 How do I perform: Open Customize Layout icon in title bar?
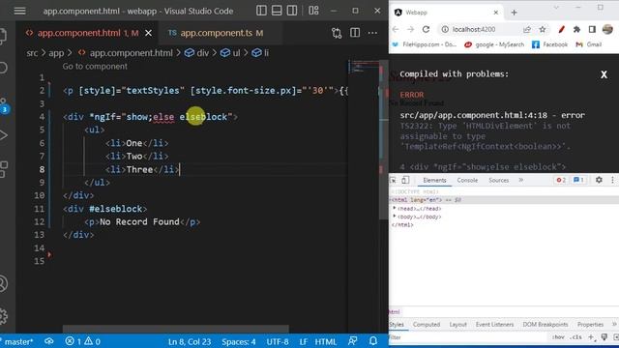coord(313,11)
